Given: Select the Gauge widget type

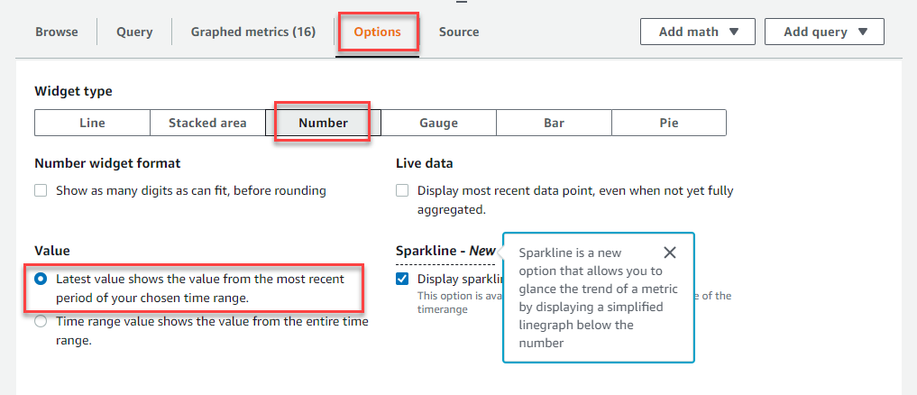Looking at the screenshot, I should [438, 123].
